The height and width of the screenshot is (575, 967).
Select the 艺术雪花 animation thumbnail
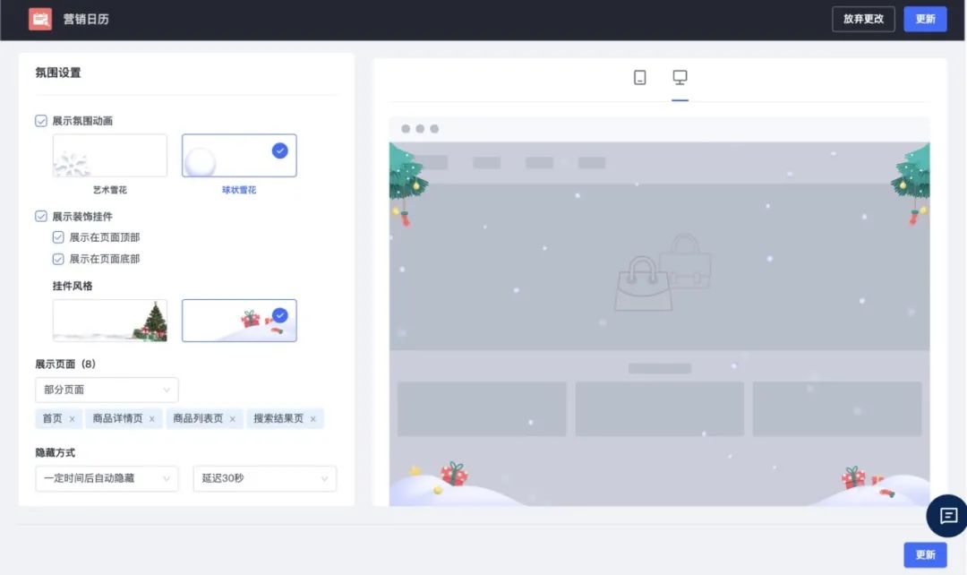tap(110, 156)
